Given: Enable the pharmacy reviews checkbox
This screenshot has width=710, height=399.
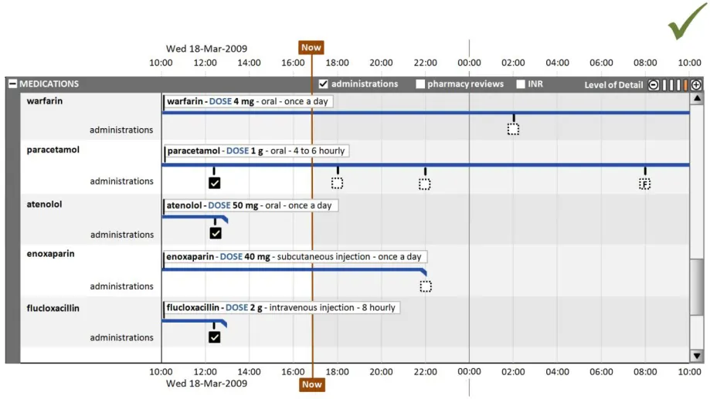Looking at the screenshot, I should [420, 84].
